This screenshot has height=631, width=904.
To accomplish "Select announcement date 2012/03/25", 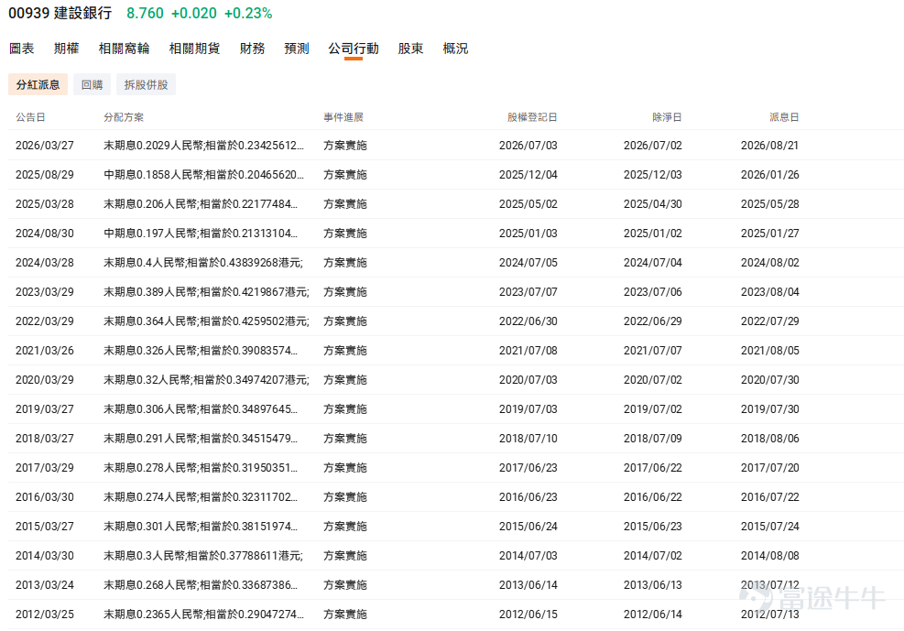I will pyautogui.click(x=45, y=615).
